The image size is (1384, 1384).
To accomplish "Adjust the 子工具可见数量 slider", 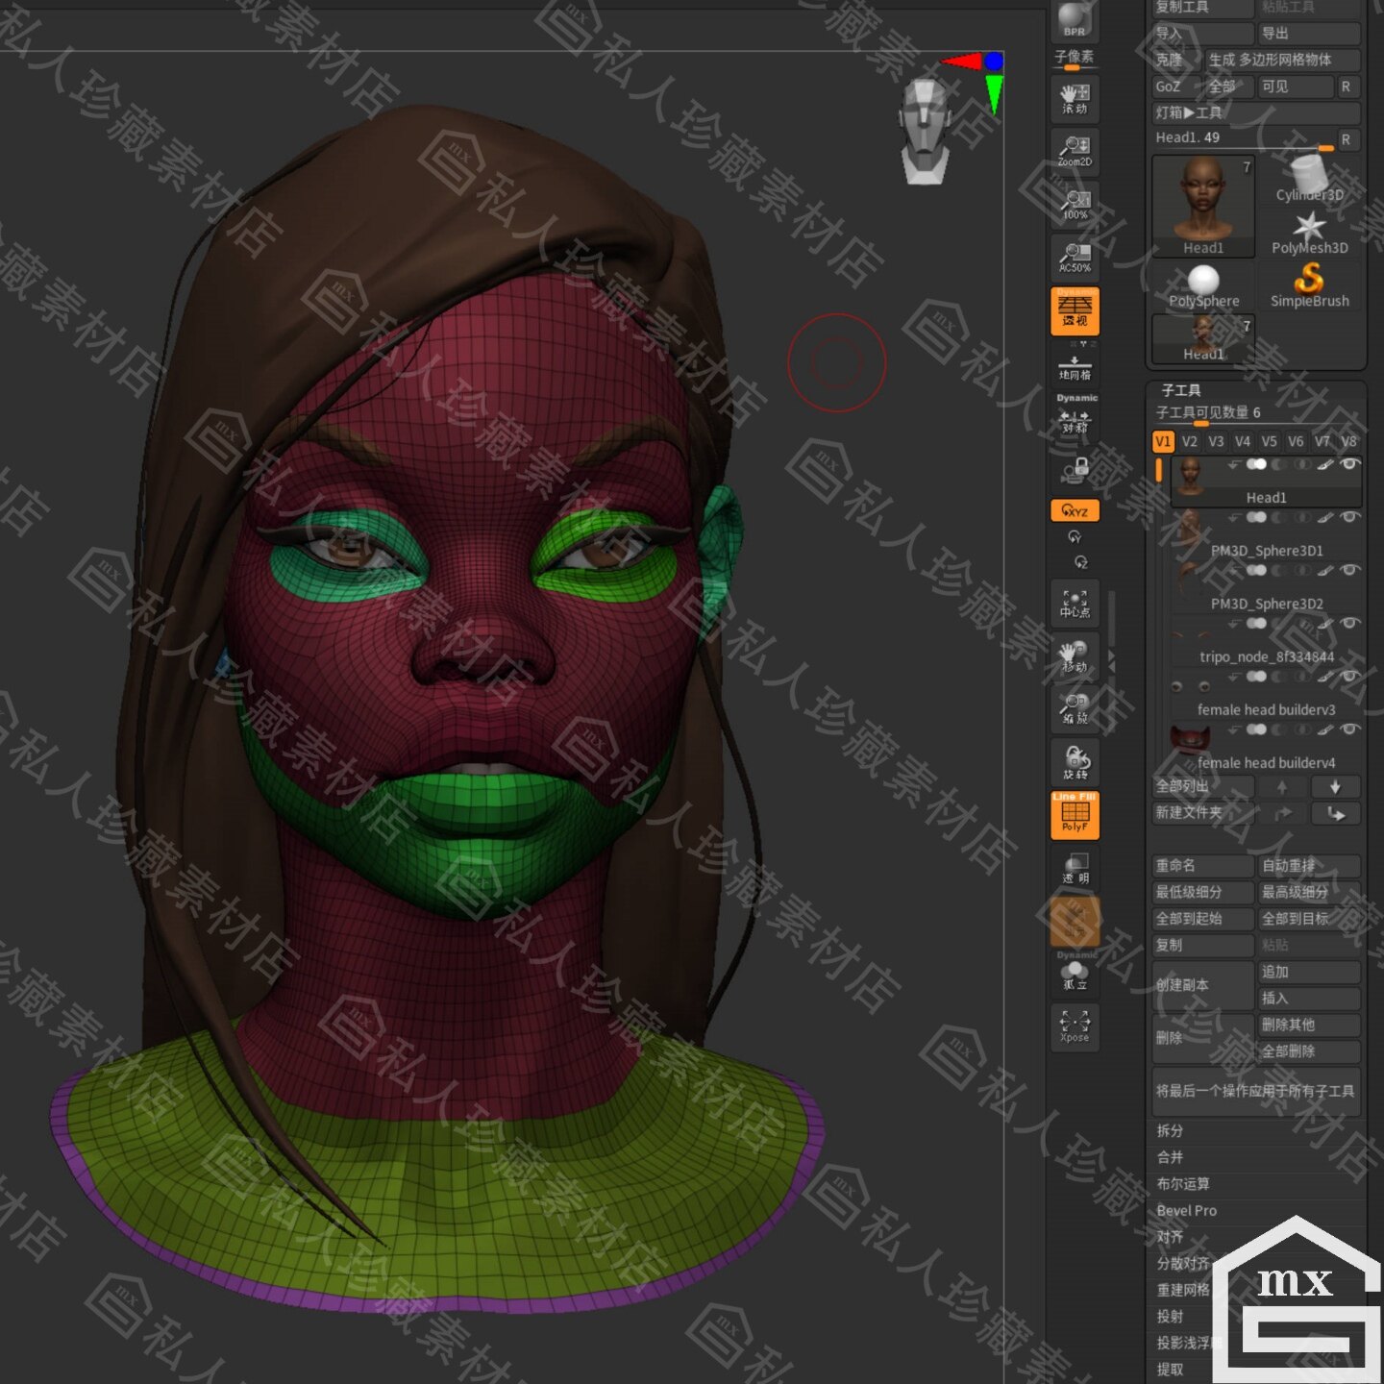I will tap(1256, 414).
